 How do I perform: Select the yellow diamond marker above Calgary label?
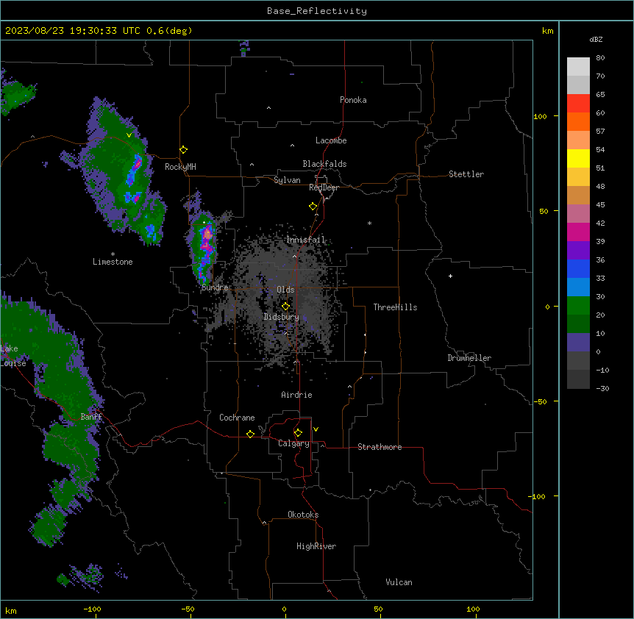coord(298,433)
